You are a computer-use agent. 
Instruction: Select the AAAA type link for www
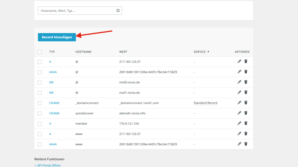[53, 144]
